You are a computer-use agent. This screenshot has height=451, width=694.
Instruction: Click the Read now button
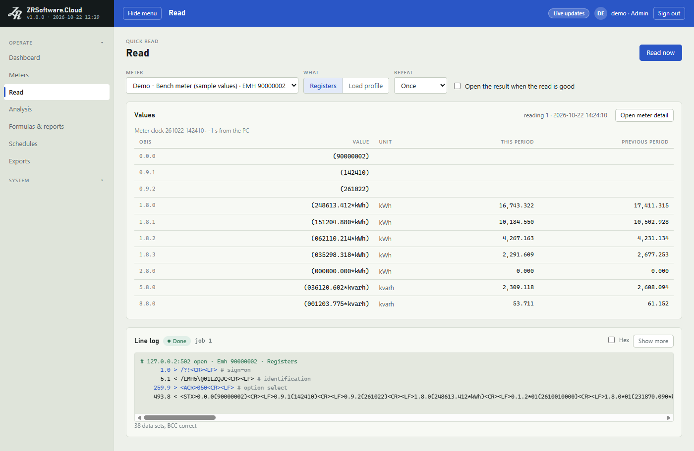coord(661,53)
